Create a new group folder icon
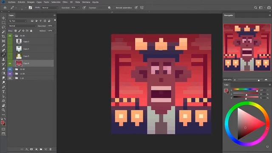272x153 pixels. tap(41, 149)
